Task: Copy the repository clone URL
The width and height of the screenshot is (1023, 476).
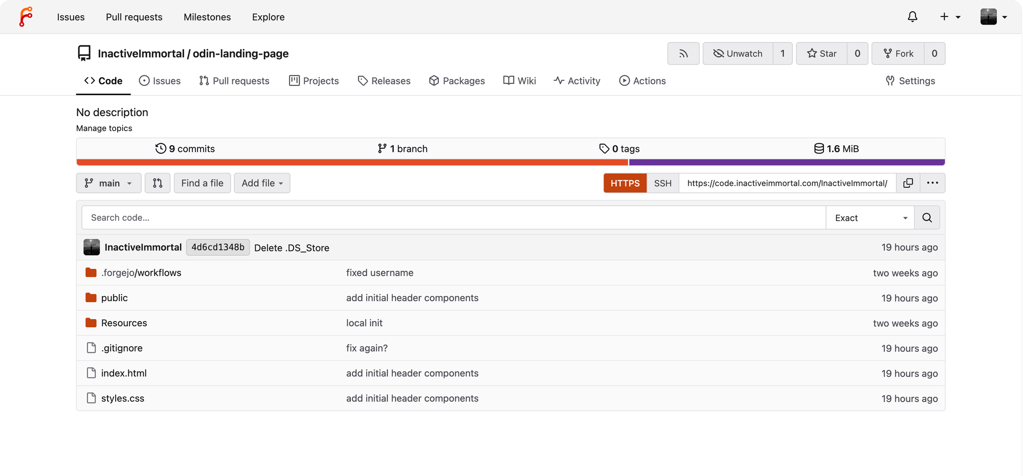Action: (908, 183)
